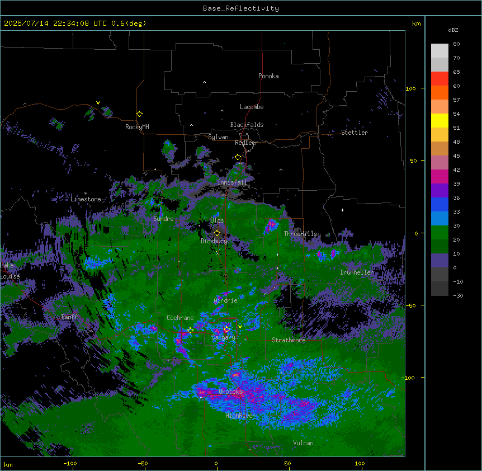Click the -50 tick on right axis
The height and width of the screenshot is (471, 482).
[x=410, y=305]
